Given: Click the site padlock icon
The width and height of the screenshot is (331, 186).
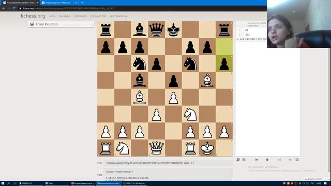Looking at the screenshot, I should pos(20,8).
